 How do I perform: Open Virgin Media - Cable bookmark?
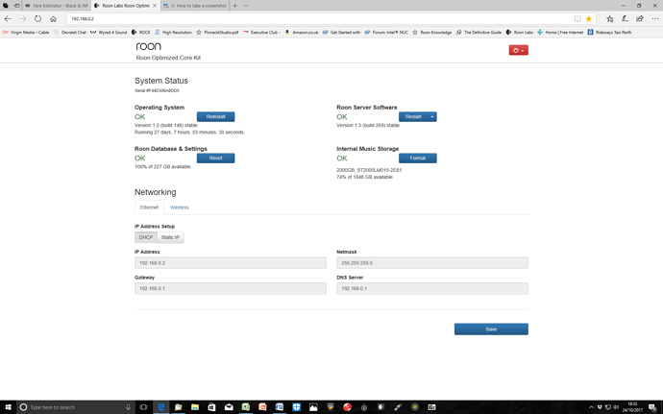tap(26, 32)
